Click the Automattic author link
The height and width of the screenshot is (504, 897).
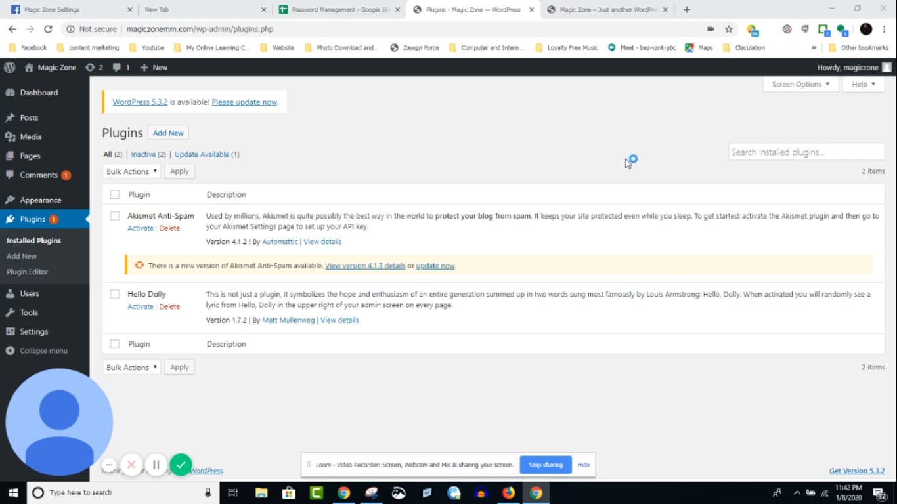point(280,241)
